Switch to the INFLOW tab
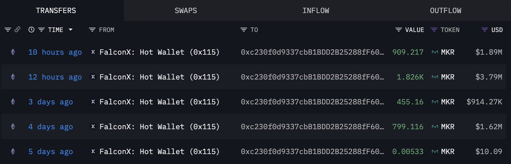This screenshot has height=164, width=511. [316, 11]
